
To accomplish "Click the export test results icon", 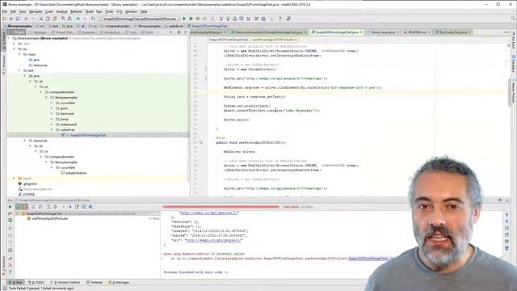I will click(x=77, y=207).
